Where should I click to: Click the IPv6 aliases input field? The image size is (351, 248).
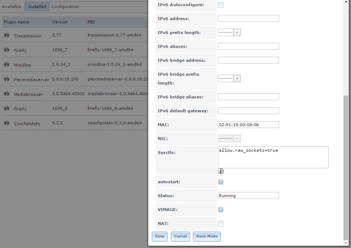pyautogui.click(x=248, y=46)
